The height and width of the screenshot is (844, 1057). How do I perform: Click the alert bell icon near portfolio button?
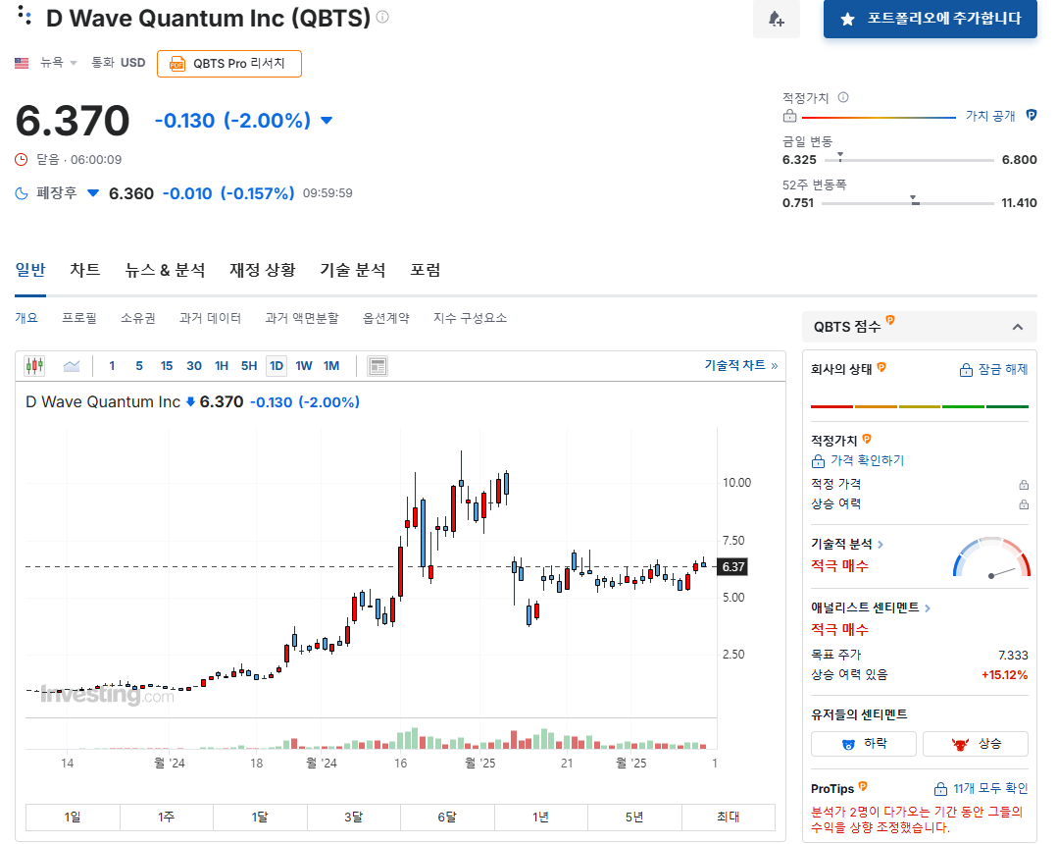click(x=776, y=21)
